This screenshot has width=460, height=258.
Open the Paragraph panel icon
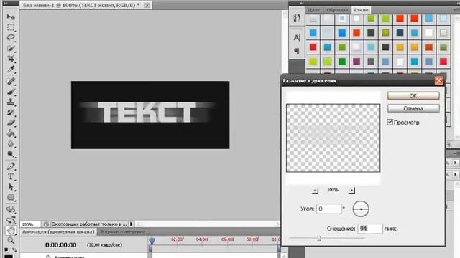(x=297, y=51)
